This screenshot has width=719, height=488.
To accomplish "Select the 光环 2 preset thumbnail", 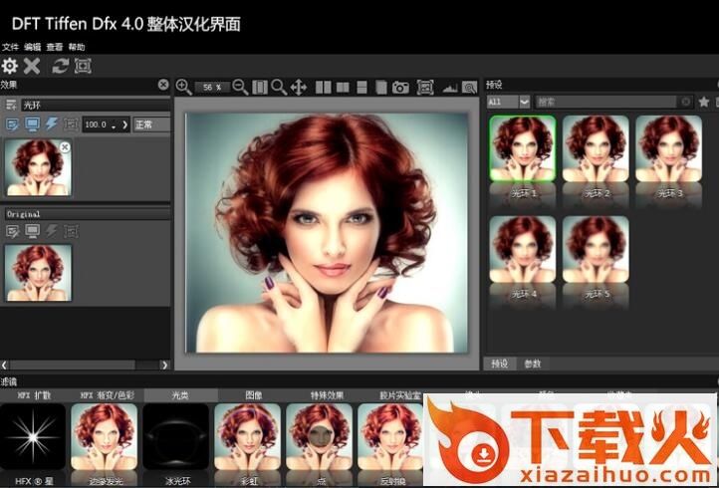I will [596, 148].
